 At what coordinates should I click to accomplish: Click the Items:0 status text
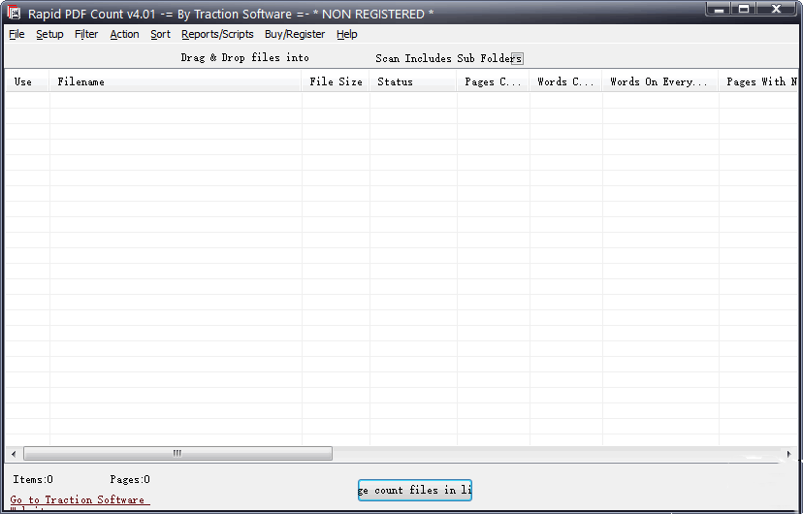pyautogui.click(x=33, y=480)
